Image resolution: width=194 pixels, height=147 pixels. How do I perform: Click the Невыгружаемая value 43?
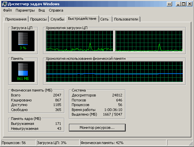click(59, 129)
